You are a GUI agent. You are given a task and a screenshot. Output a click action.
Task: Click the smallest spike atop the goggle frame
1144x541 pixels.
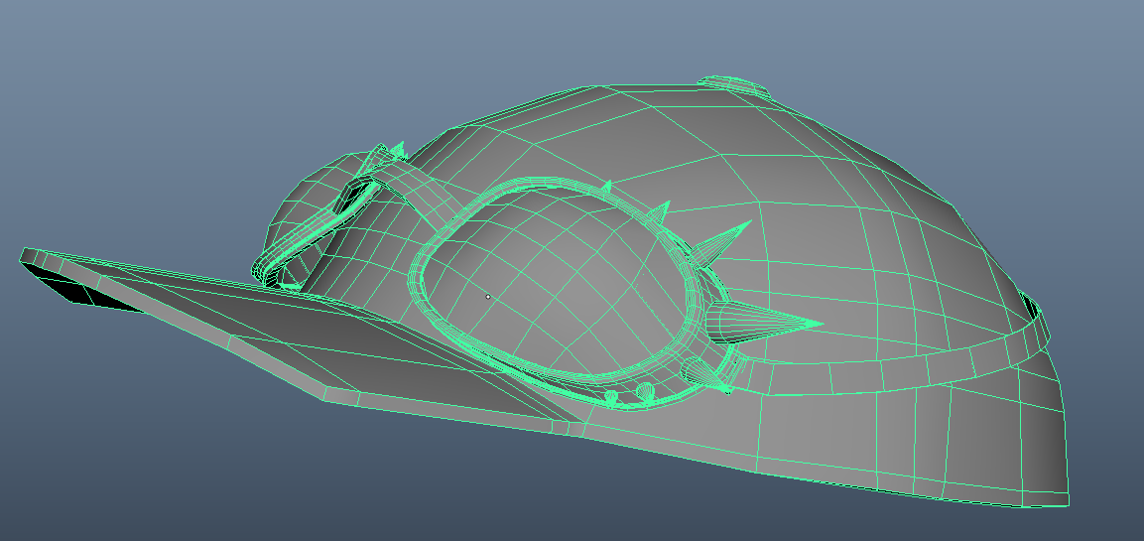pyautogui.click(x=606, y=186)
